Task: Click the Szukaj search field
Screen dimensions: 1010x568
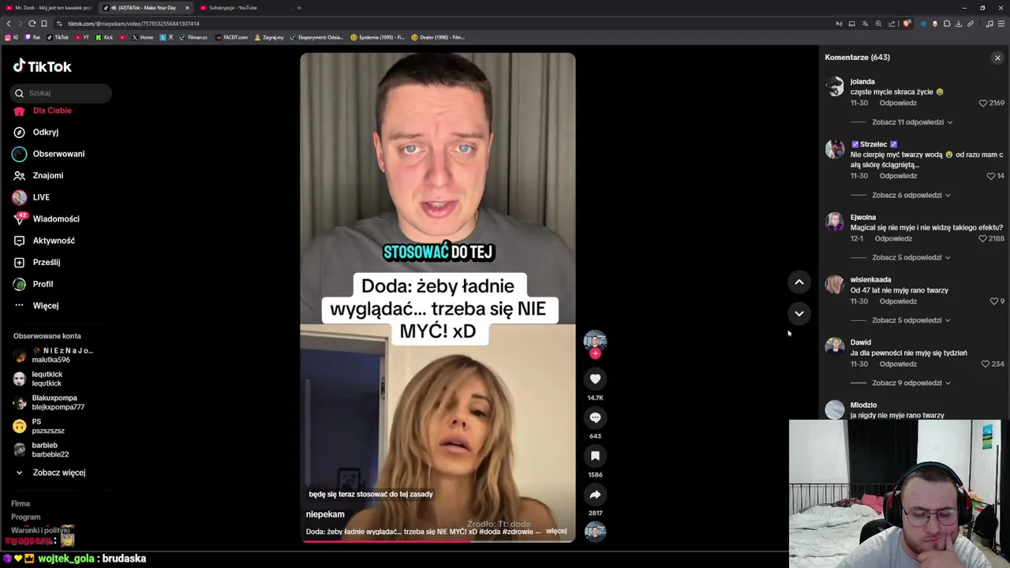Action: point(62,93)
